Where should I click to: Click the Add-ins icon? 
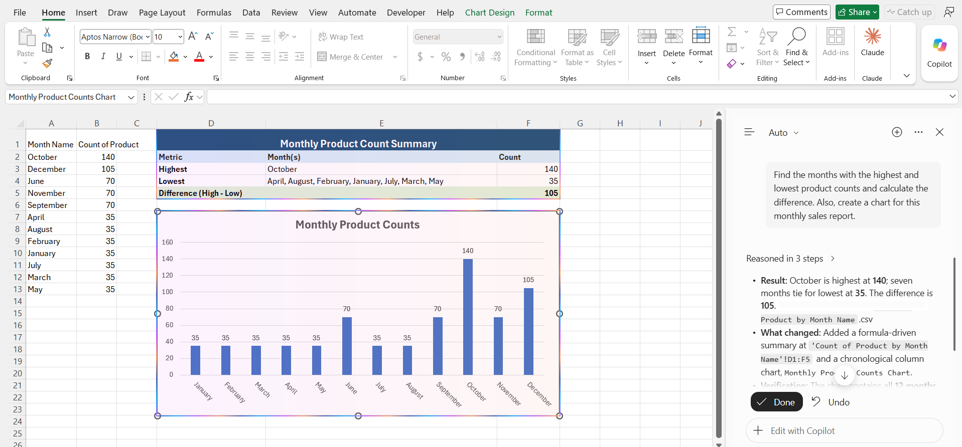coord(836,43)
